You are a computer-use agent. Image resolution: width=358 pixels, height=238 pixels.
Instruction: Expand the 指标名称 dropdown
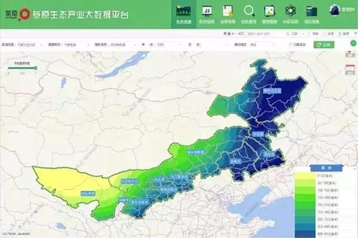point(119,45)
